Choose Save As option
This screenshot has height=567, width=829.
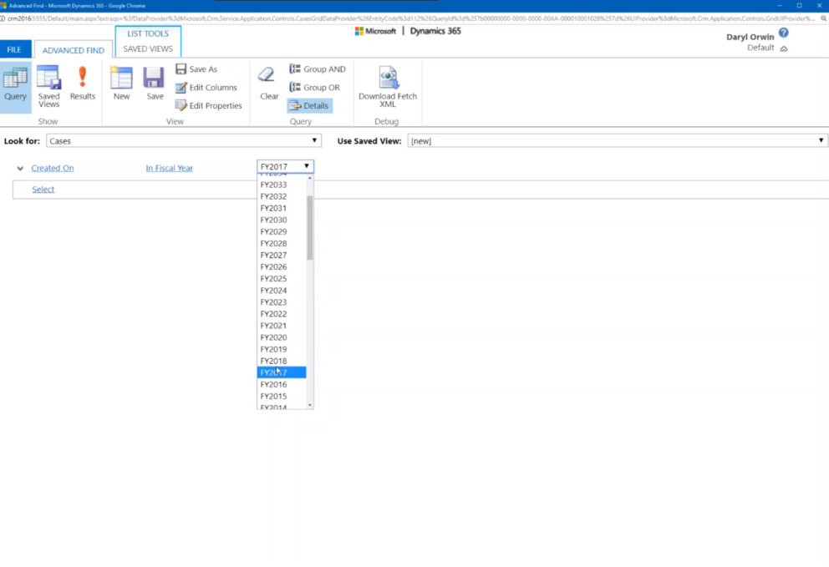click(x=196, y=69)
